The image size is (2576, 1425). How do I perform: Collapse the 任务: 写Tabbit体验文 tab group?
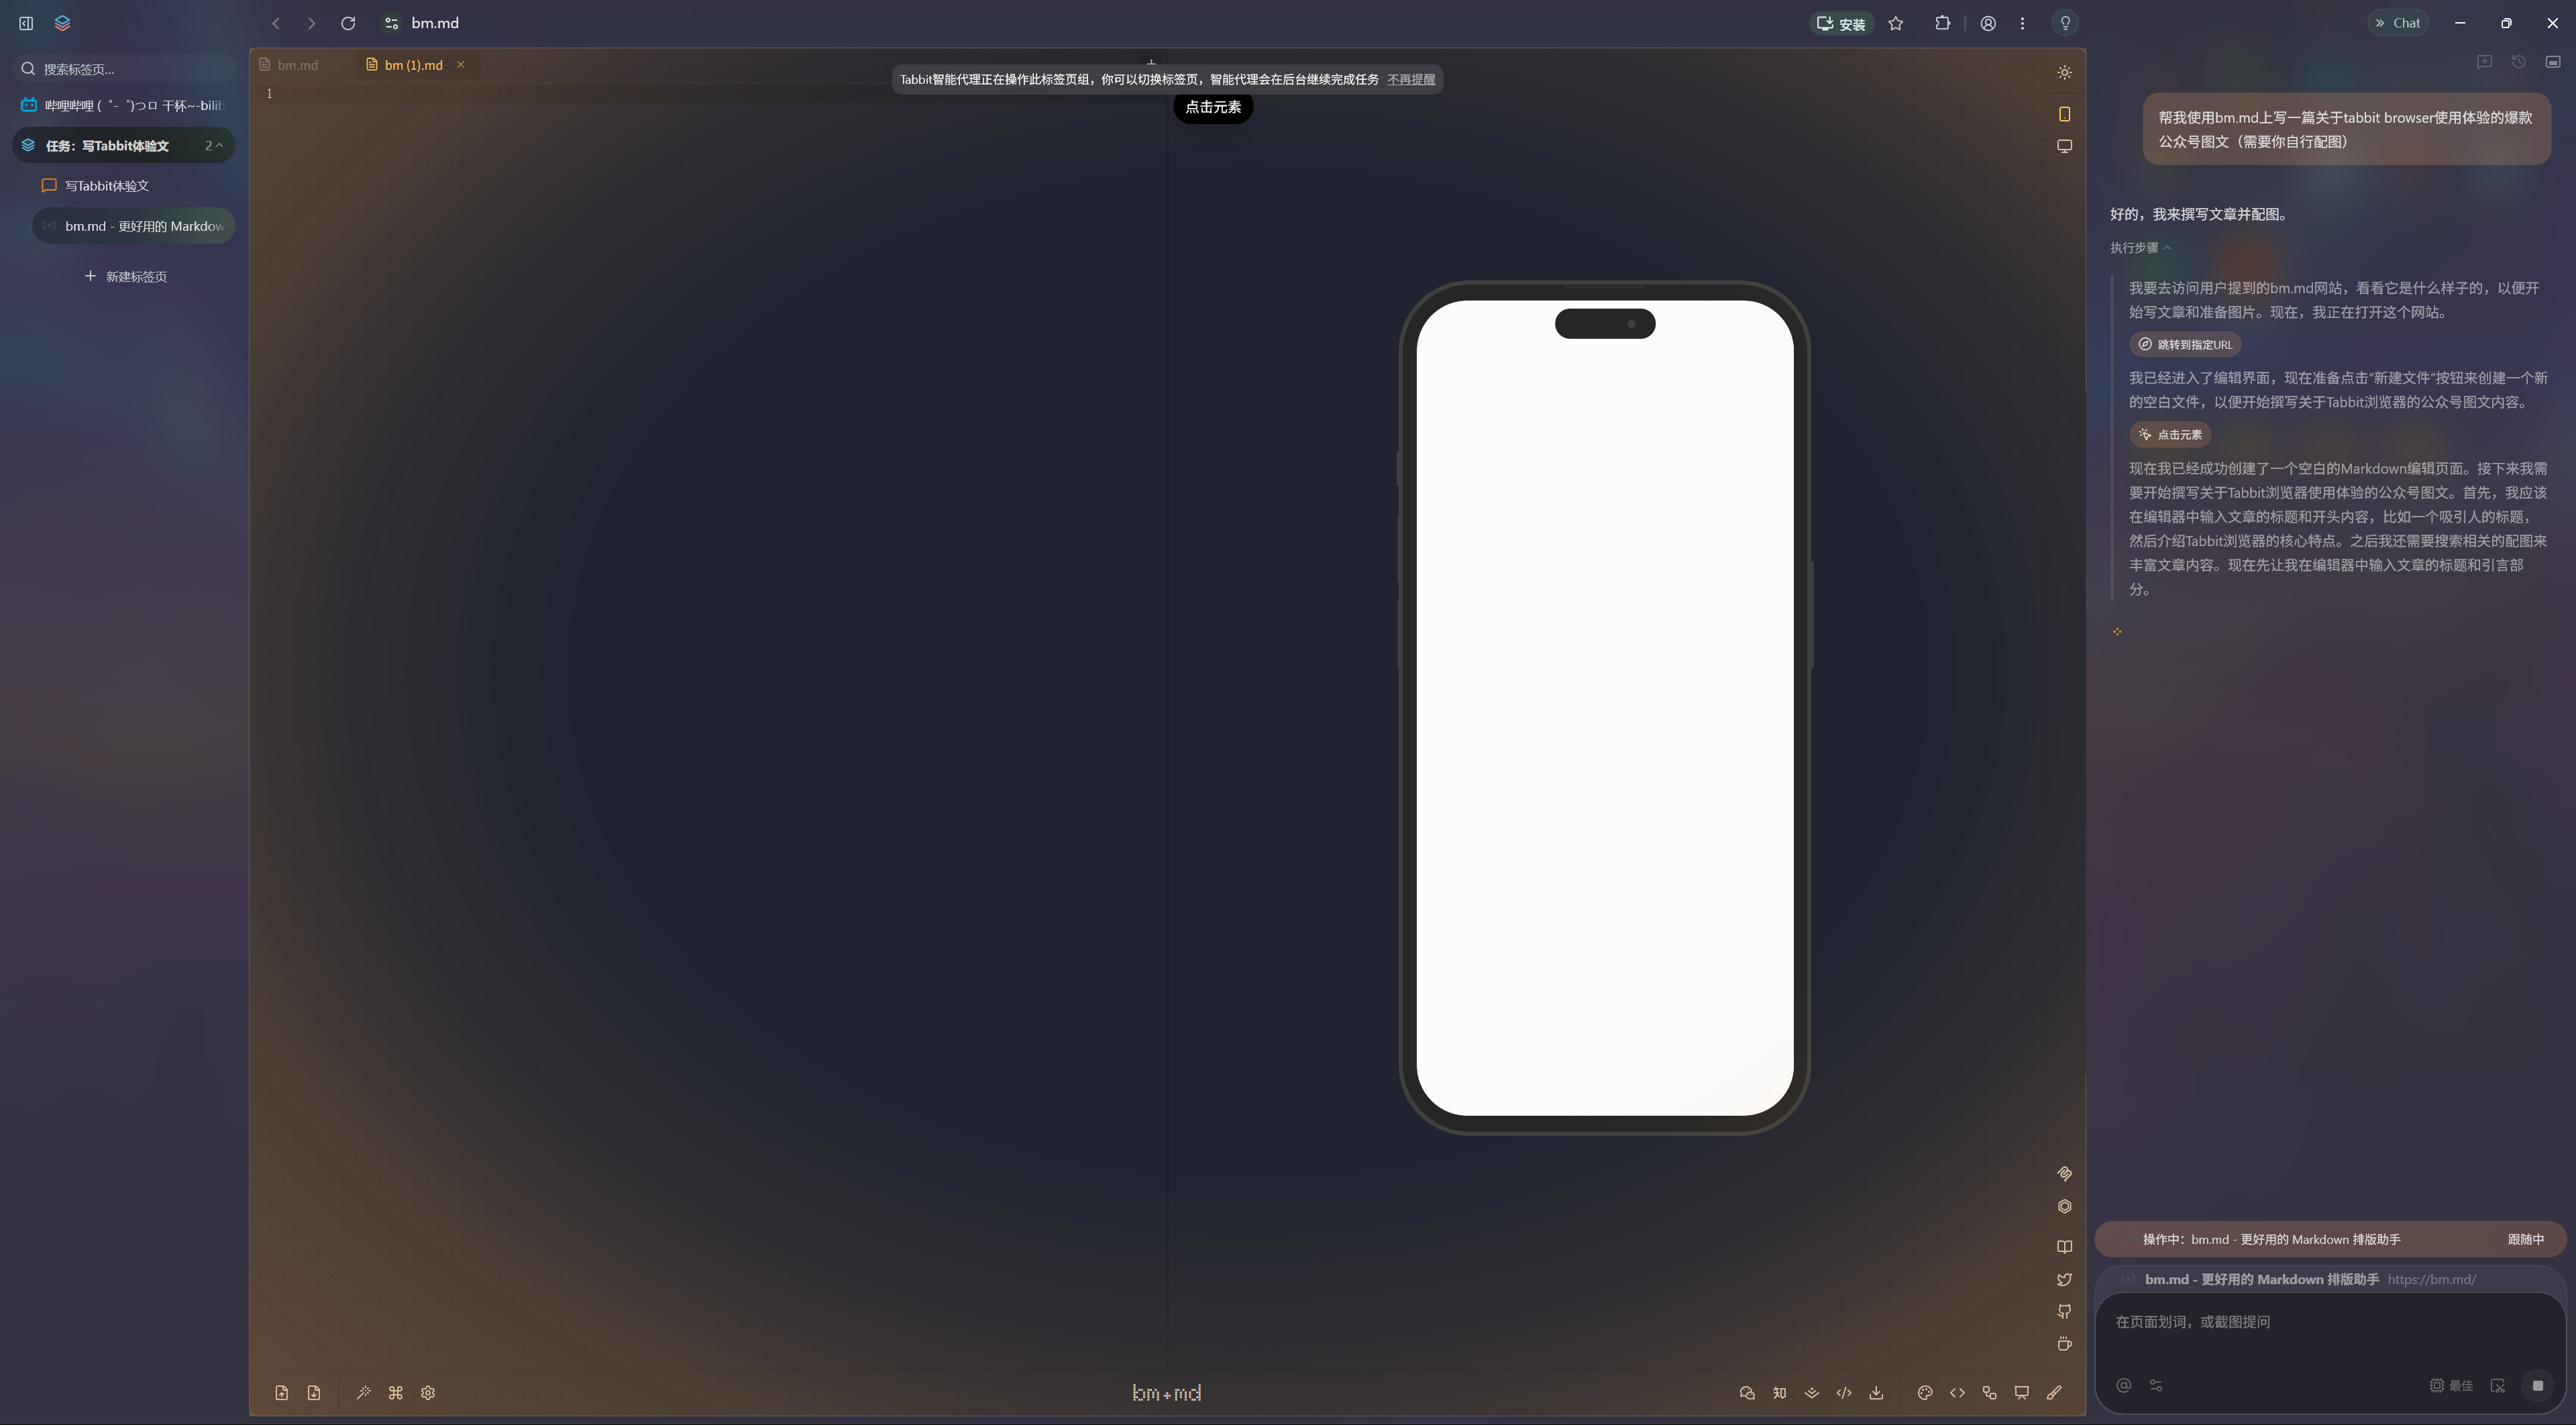[x=219, y=146]
